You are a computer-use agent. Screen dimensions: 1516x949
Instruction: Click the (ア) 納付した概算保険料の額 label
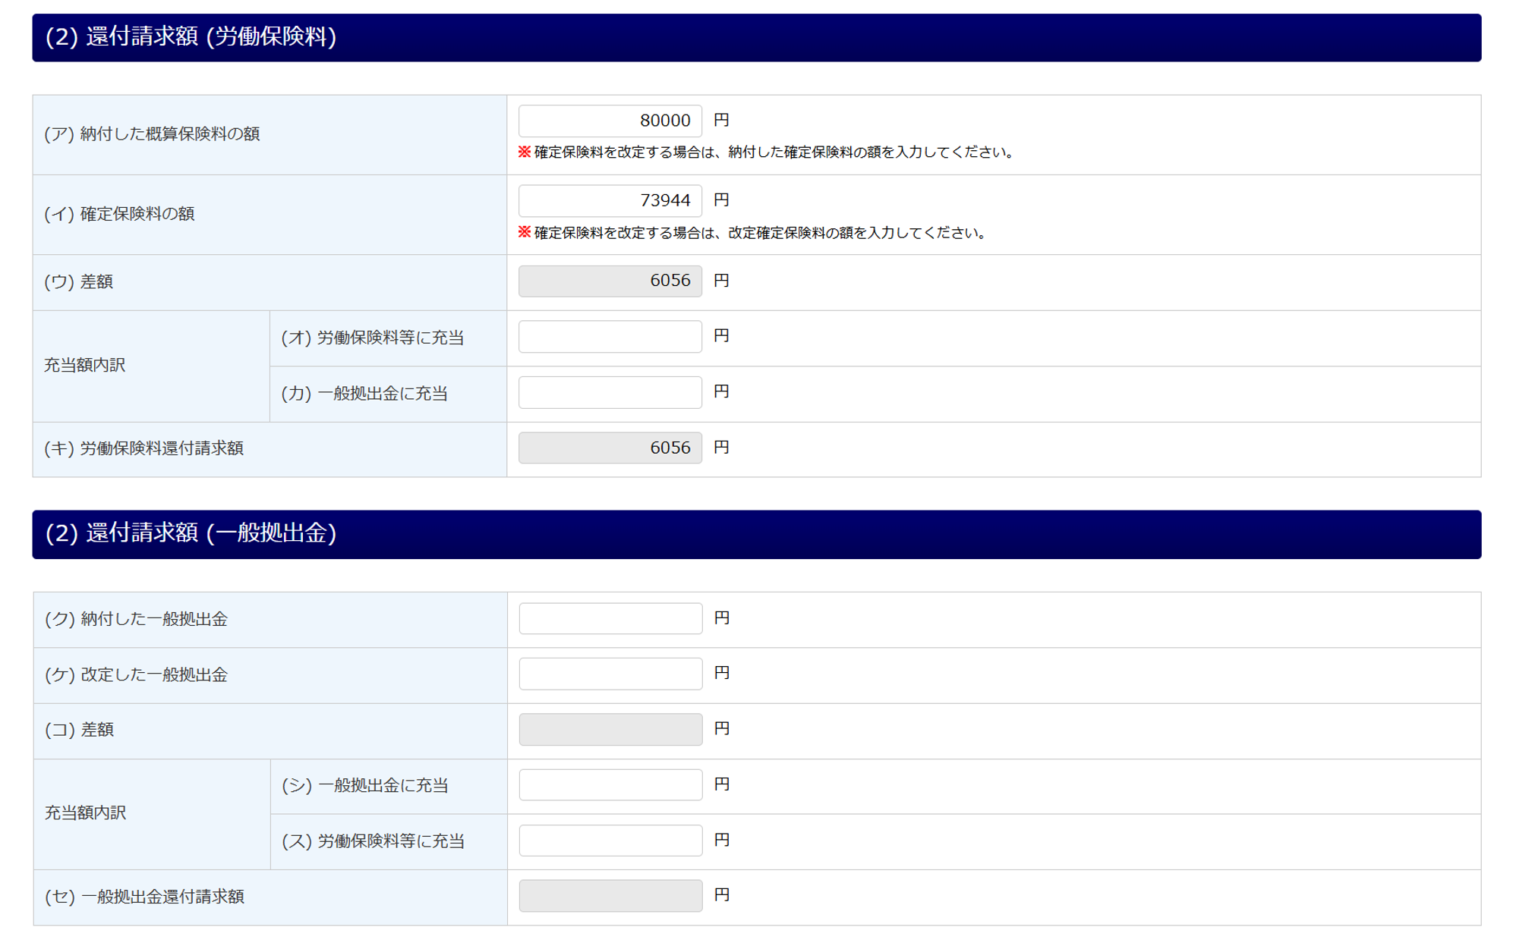point(152,134)
